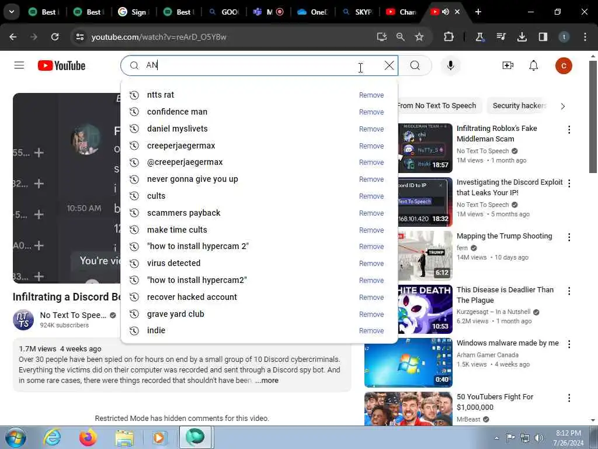Image resolution: width=598 pixels, height=449 pixels.
Task: Open options for 'This Disease is Deadlier'
Action: 569,291
